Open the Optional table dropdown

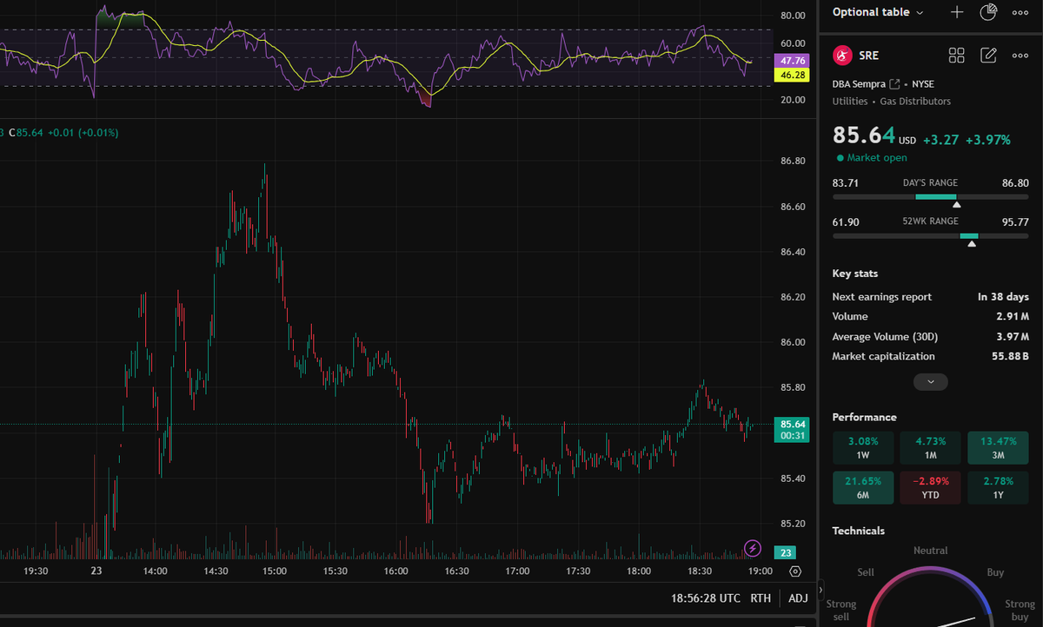[x=878, y=12]
